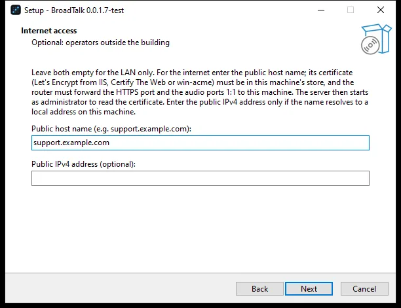
Task: Click the 'Leave both empty' opening sentence
Action: 93,73
